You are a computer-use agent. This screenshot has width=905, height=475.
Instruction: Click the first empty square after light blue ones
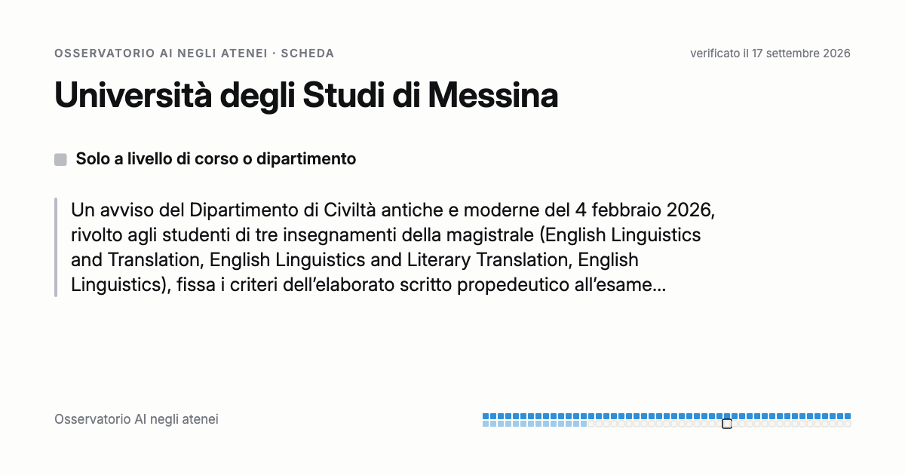click(591, 424)
